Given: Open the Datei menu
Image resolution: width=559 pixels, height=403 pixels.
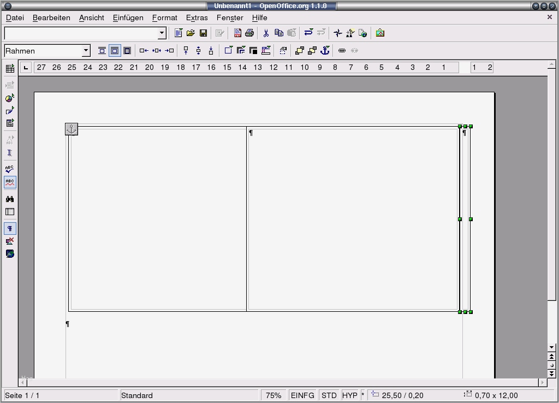Looking at the screenshot, I should coord(15,18).
